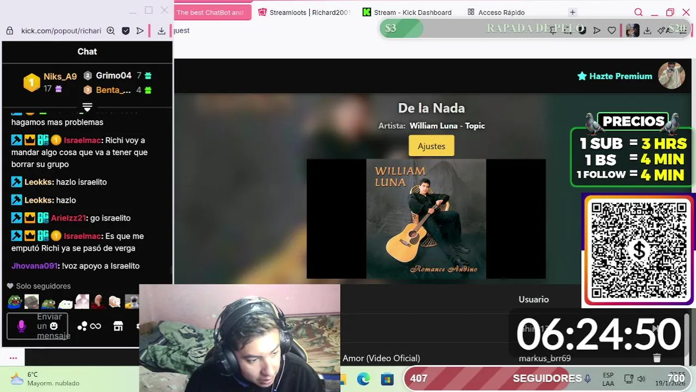Viewport: 696px width, 392px height.
Task: Delete the markus_brr69 queue entry with trash icon
Action: tap(657, 358)
